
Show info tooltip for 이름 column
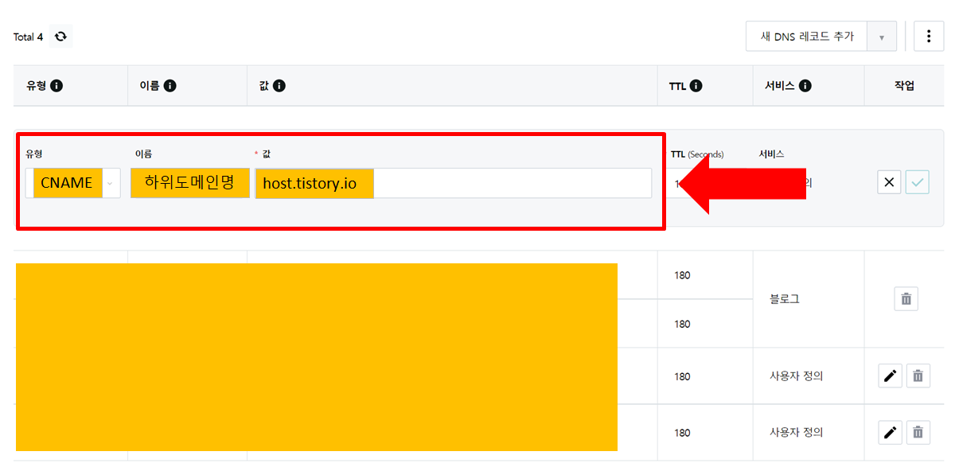tap(170, 86)
